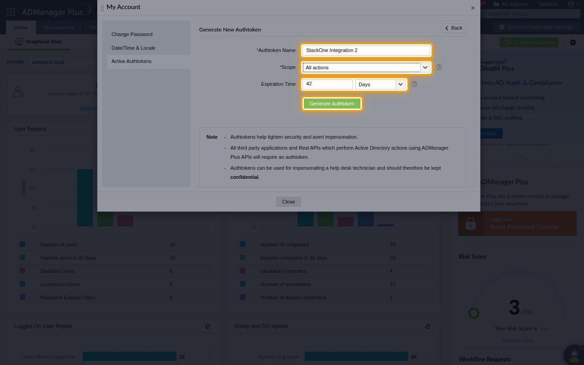This screenshot has height=365, width=584.
Task: Open the Scope dropdown
Action: click(x=366, y=68)
